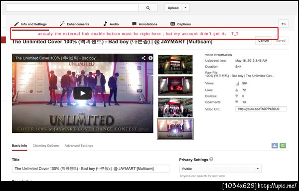Image resolution: width=299 pixels, height=191 pixels.
Task: Select the first video thumbnail option
Action: point(175,65)
